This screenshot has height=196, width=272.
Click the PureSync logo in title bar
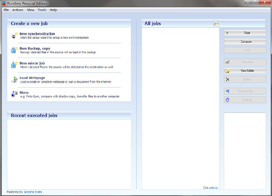click(4, 3)
